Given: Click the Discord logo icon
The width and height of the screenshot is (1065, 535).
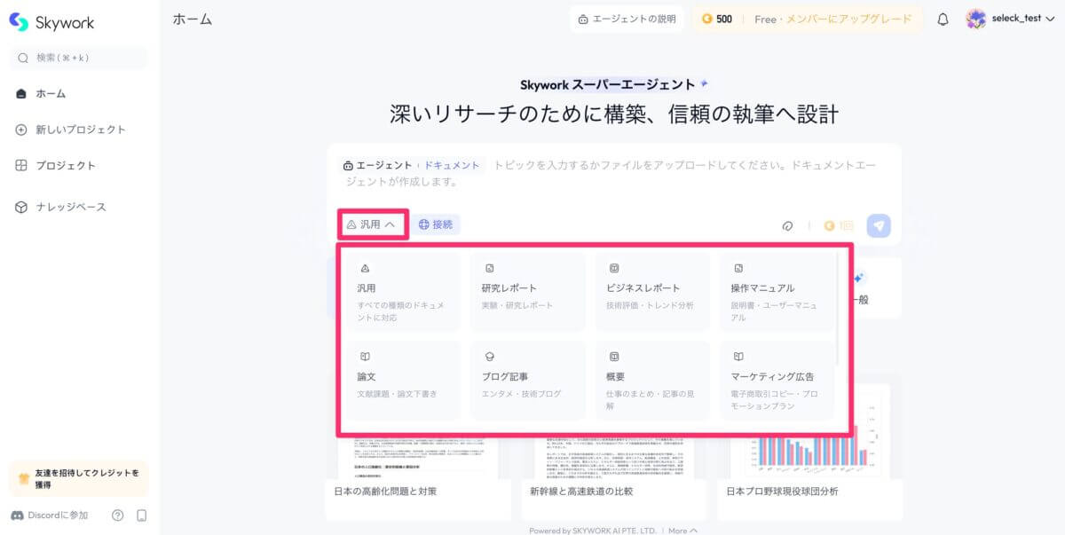Looking at the screenshot, I should [x=17, y=515].
